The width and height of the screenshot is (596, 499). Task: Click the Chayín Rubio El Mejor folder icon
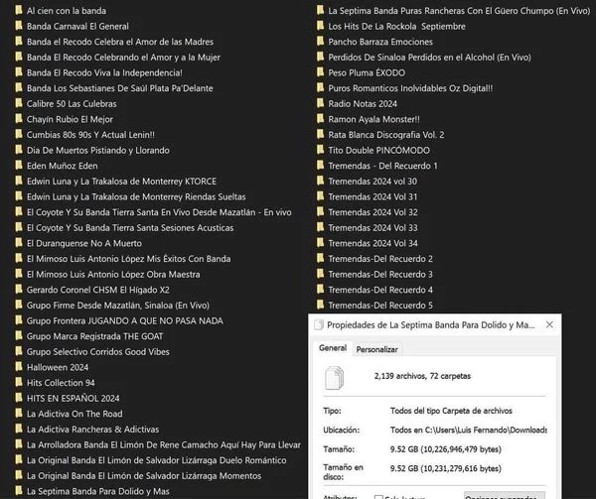coord(18,119)
